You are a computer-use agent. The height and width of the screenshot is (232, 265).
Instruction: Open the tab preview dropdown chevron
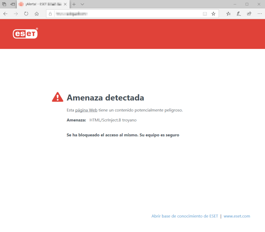tap(82, 4)
